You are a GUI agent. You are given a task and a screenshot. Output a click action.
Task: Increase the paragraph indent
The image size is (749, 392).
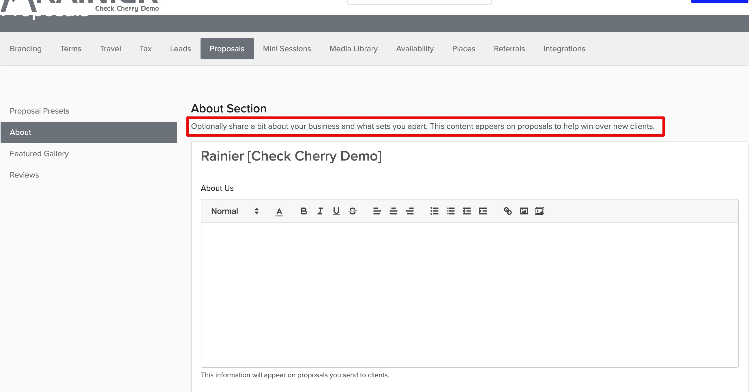(483, 211)
